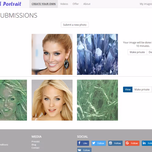Click the Facebook Like button

click(x=83, y=143)
